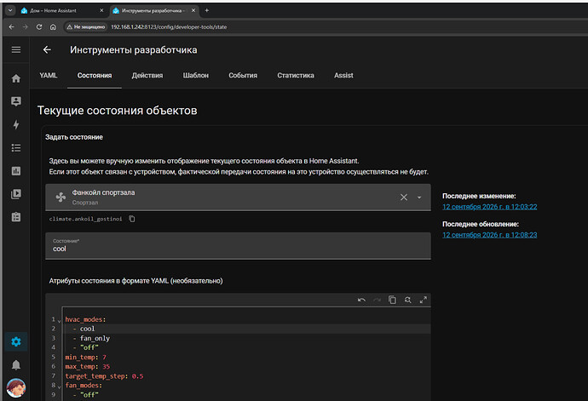Viewport: 588px width, 401px height.
Task: Click the Состояние field containing cool
Action: pyautogui.click(x=238, y=246)
